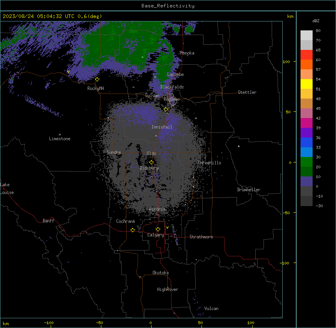This screenshot has height=328, width=336.
Task: Select the magenta 39-42 dBZ legend swatch
Action: point(306,123)
